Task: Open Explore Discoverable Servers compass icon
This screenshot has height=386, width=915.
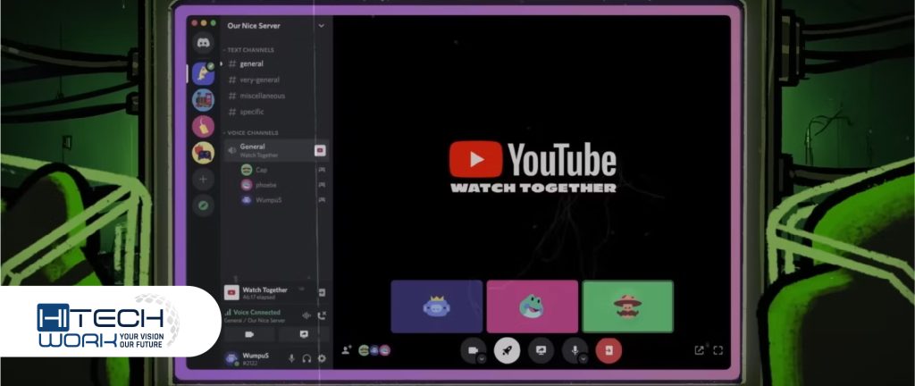Action: click(203, 206)
